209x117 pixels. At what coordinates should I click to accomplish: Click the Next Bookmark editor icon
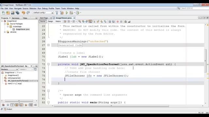[x=102, y=21]
